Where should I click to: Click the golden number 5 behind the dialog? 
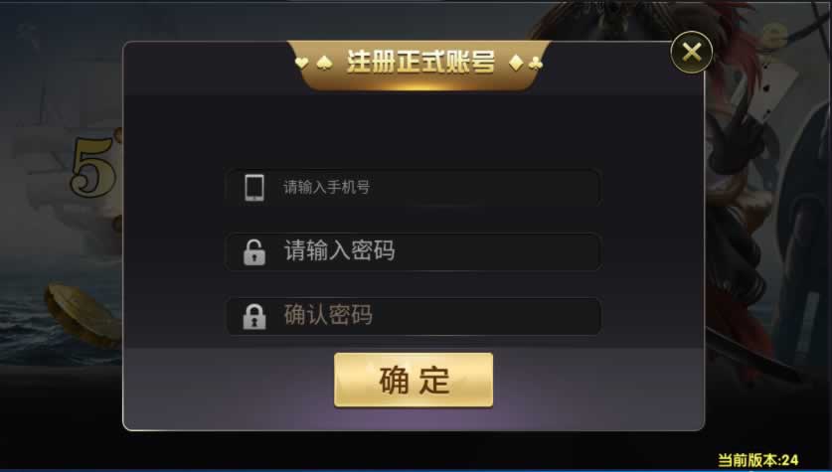[94, 167]
